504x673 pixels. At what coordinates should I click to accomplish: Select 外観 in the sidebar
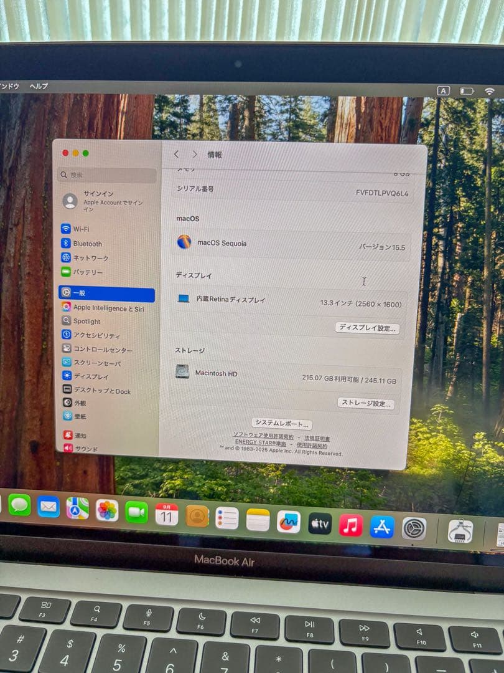tap(75, 403)
